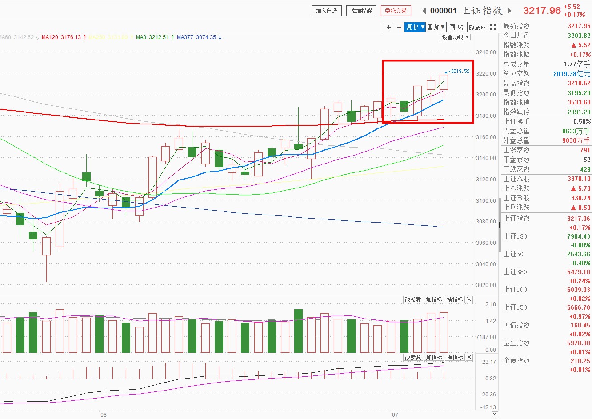Screen dimensions: 592x419
Task: Click 最高指数 row
Action: coord(547,84)
